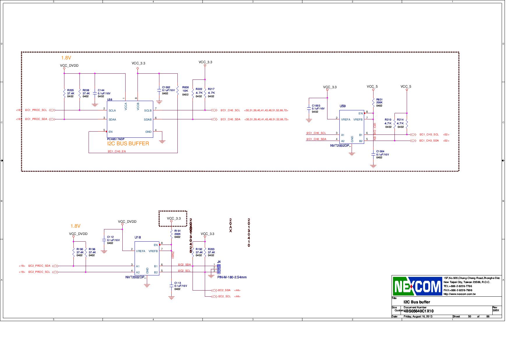Enable the I2C1_CH0_EN signal label
This screenshot has width=511, height=361.
(117, 151)
